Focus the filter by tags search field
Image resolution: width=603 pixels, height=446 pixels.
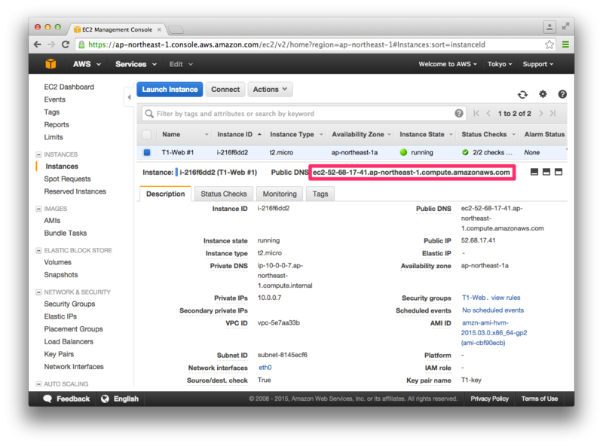pos(304,114)
